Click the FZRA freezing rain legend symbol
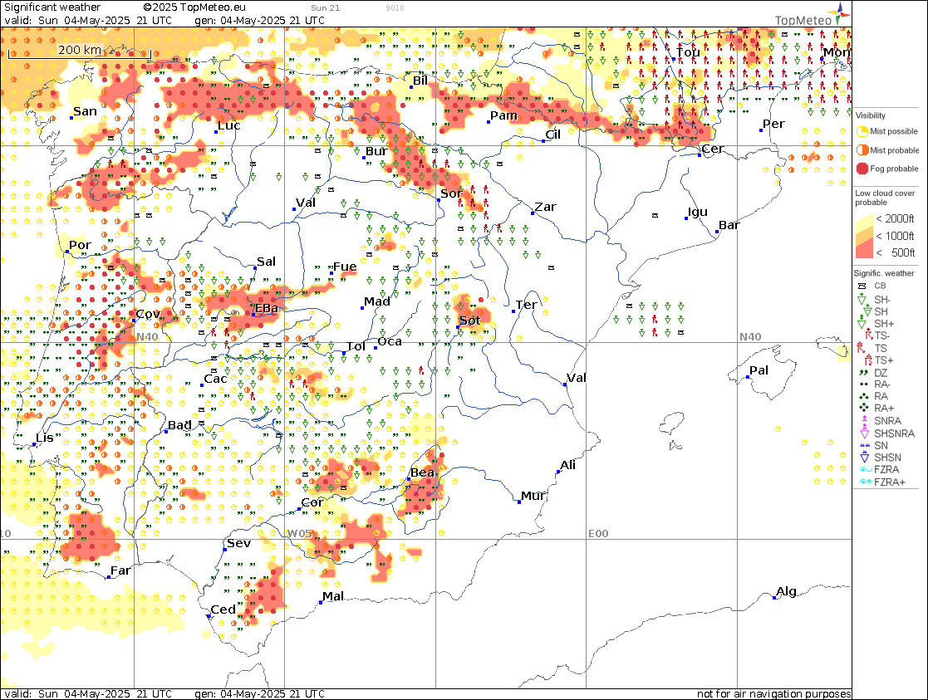This screenshot has width=928, height=700. [866, 470]
